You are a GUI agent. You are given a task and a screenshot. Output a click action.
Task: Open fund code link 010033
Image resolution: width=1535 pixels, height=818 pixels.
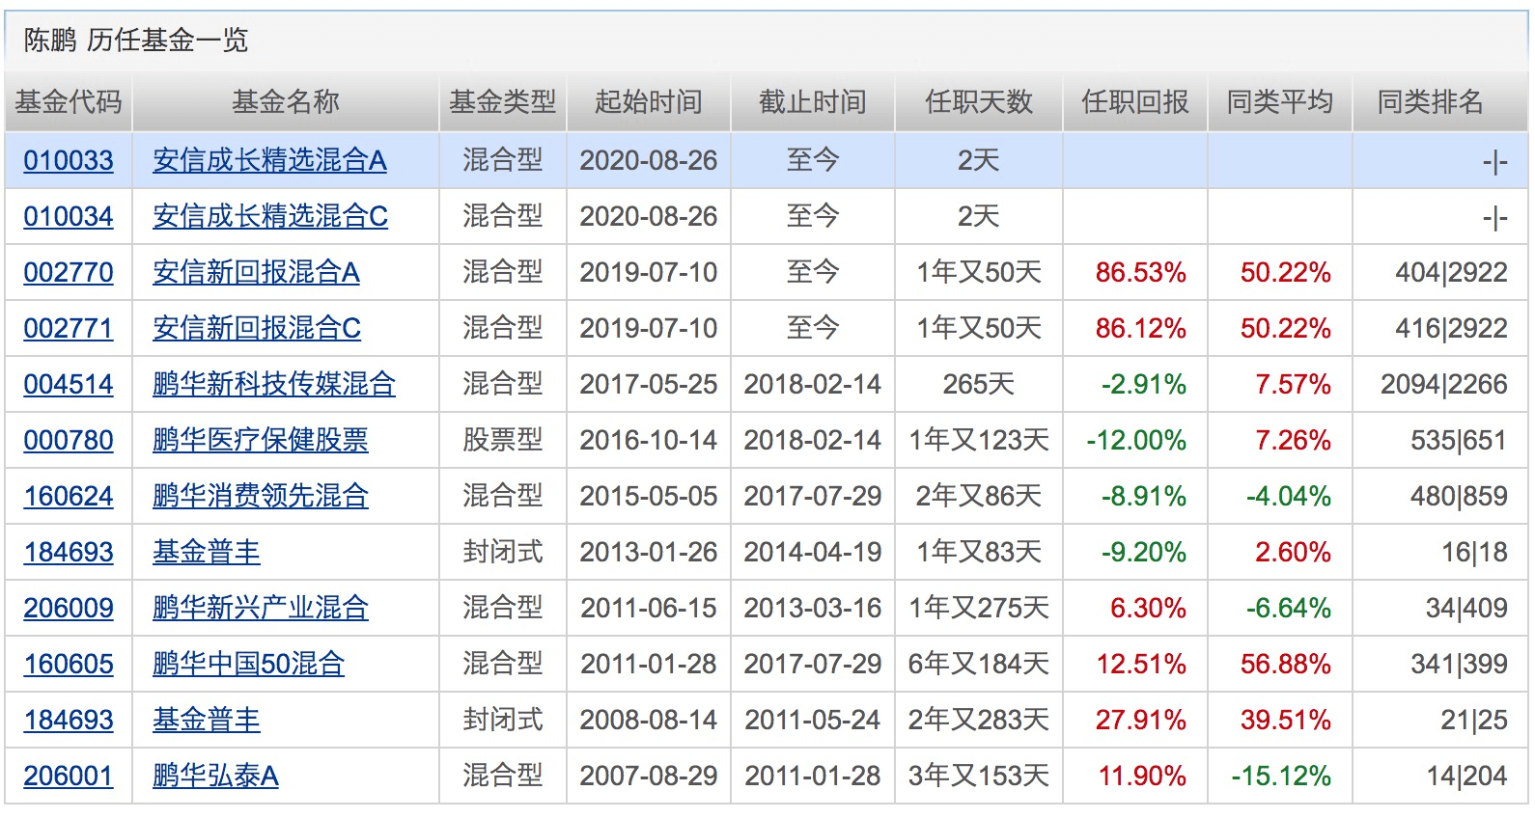pyautogui.click(x=69, y=160)
